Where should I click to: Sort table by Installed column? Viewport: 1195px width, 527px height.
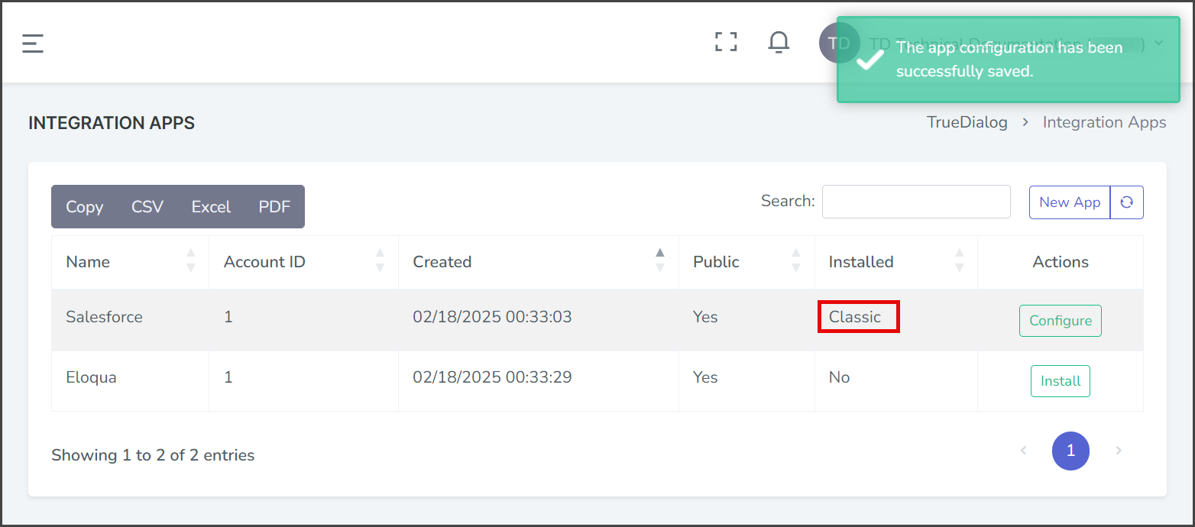(896, 262)
